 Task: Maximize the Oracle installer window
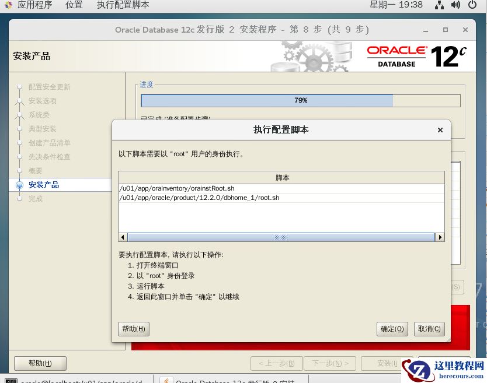pos(446,30)
